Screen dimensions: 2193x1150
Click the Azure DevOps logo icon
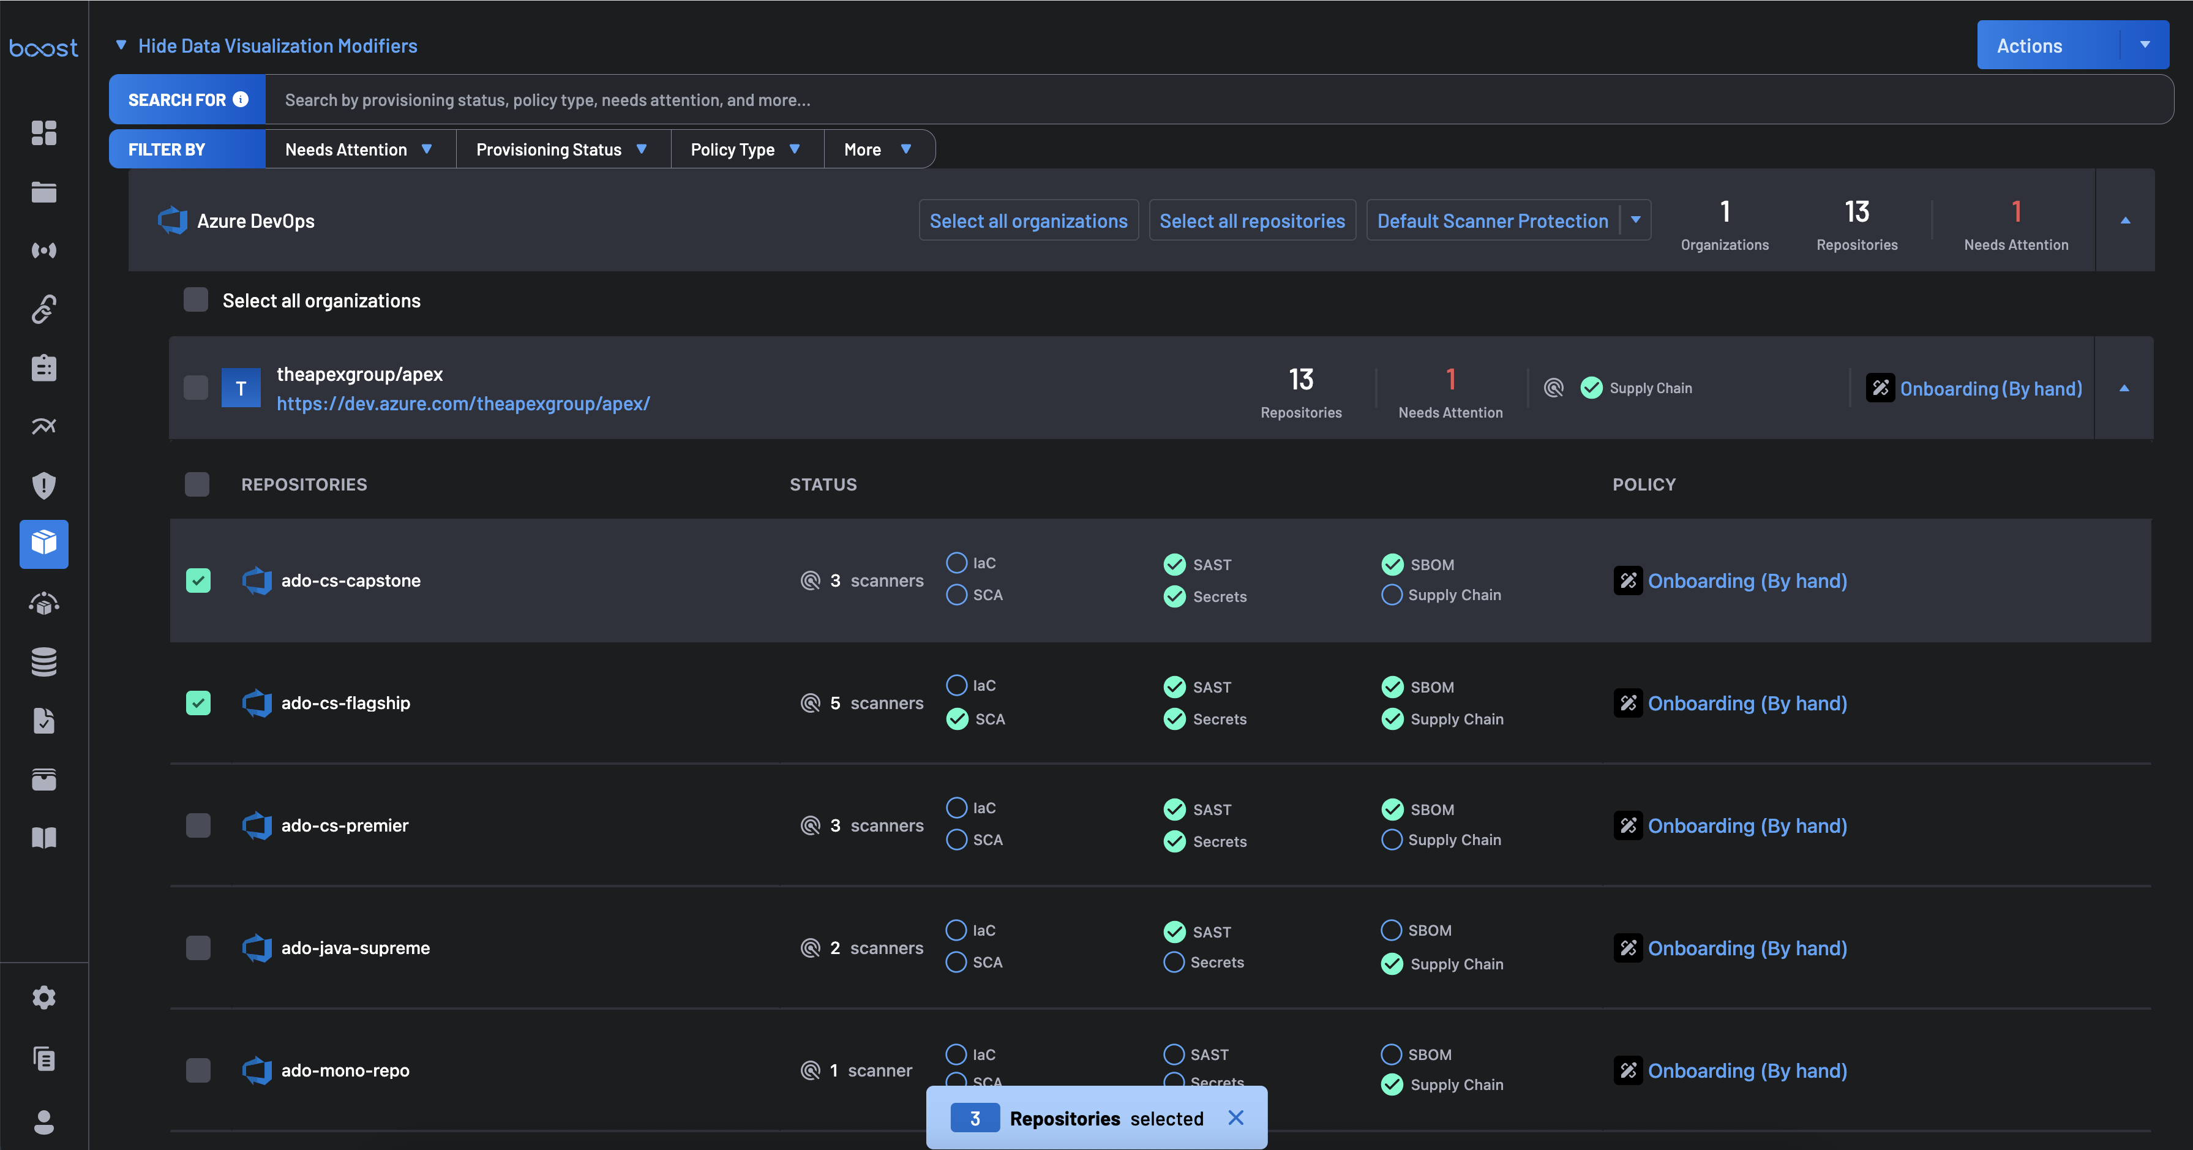click(173, 220)
